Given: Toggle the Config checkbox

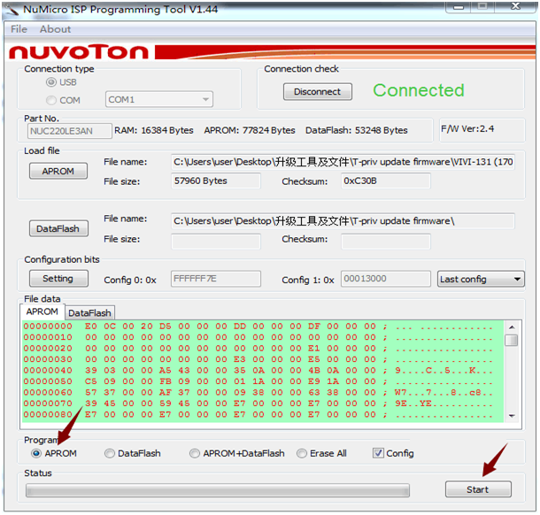Looking at the screenshot, I should [378, 453].
